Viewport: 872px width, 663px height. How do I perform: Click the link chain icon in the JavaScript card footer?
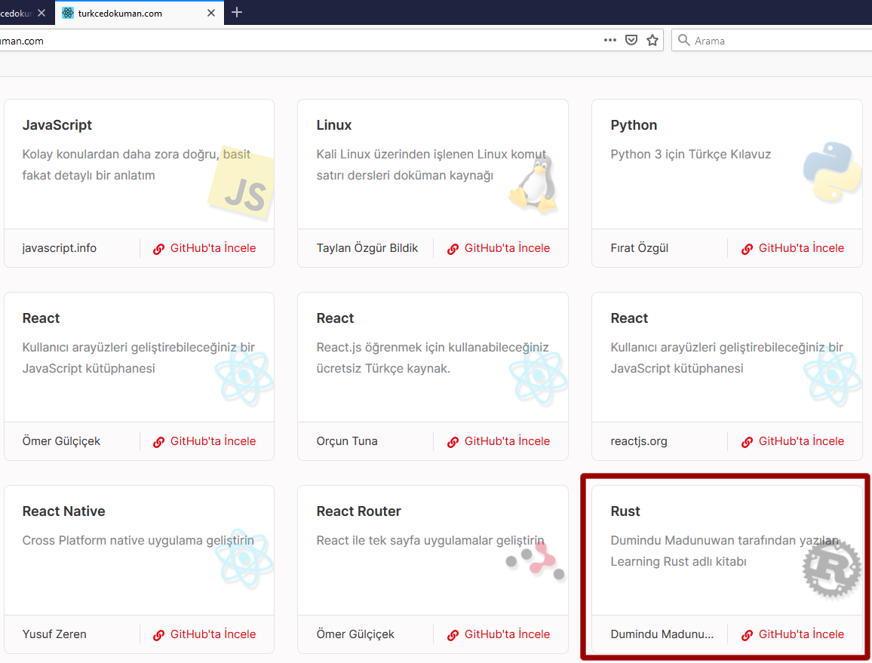tap(159, 249)
